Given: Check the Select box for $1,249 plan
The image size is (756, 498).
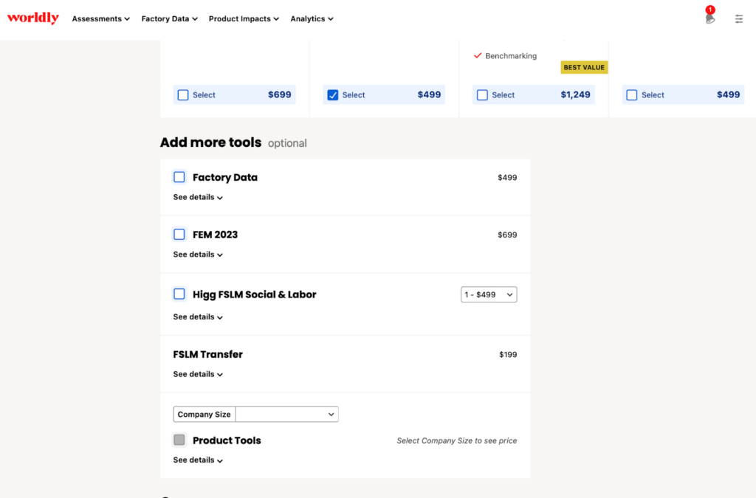Looking at the screenshot, I should 482,95.
